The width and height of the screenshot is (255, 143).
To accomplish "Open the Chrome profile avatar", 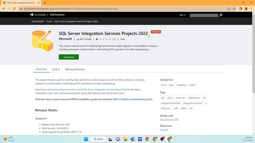I will (246, 9).
